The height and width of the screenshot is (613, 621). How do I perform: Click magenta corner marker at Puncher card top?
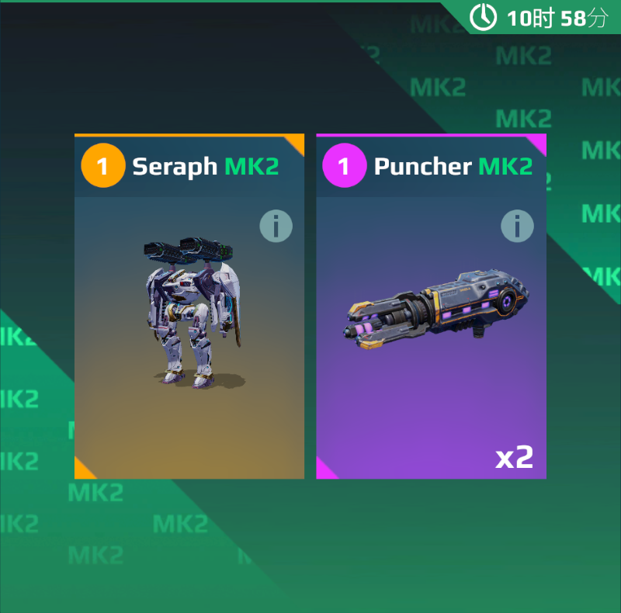539,141
